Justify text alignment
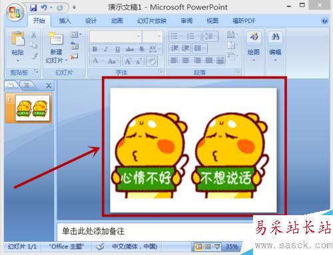Viewport: 333px width, 255px height. click(208, 60)
